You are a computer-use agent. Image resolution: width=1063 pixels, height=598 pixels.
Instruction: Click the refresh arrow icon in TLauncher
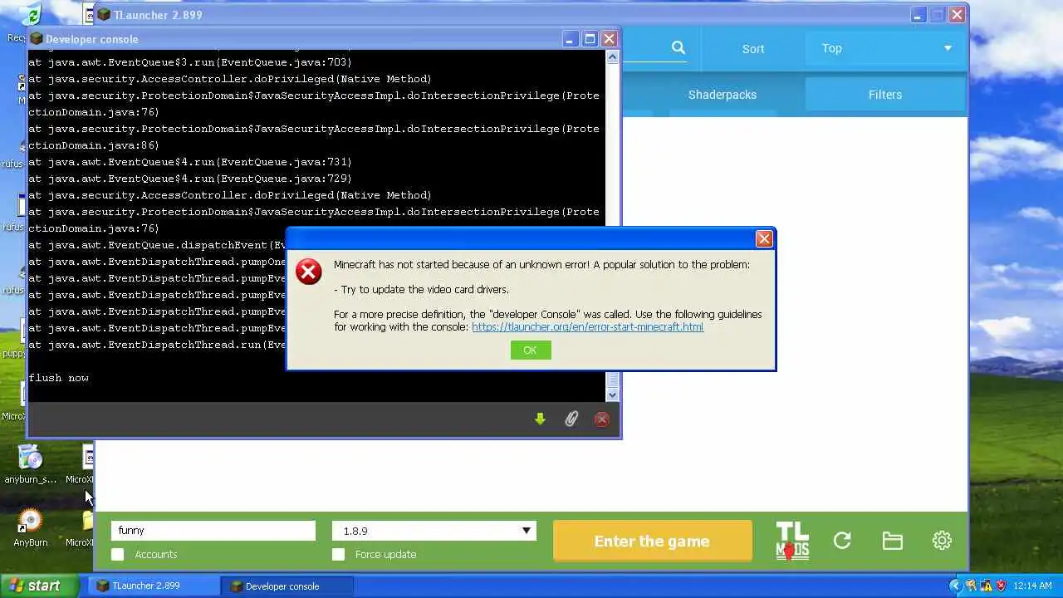click(x=842, y=541)
